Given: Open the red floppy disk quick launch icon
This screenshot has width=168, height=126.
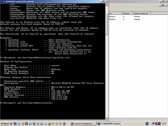Looking at the screenshot, I should tap(26, 124).
